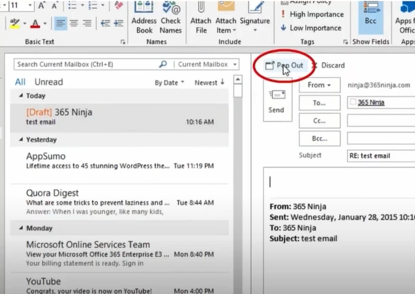This screenshot has height=294, width=415.
Task: Open highlight color dropdown arrow
Action: [25, 23]
